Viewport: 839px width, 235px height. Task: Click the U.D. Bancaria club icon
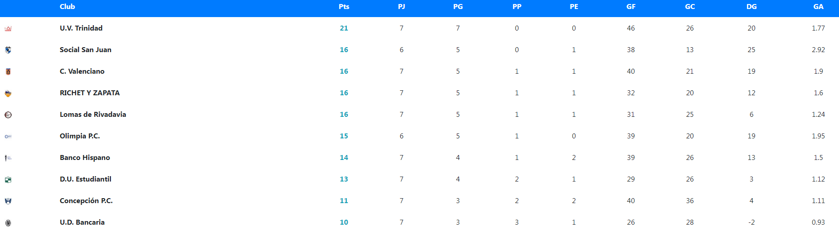coord(8,222)
